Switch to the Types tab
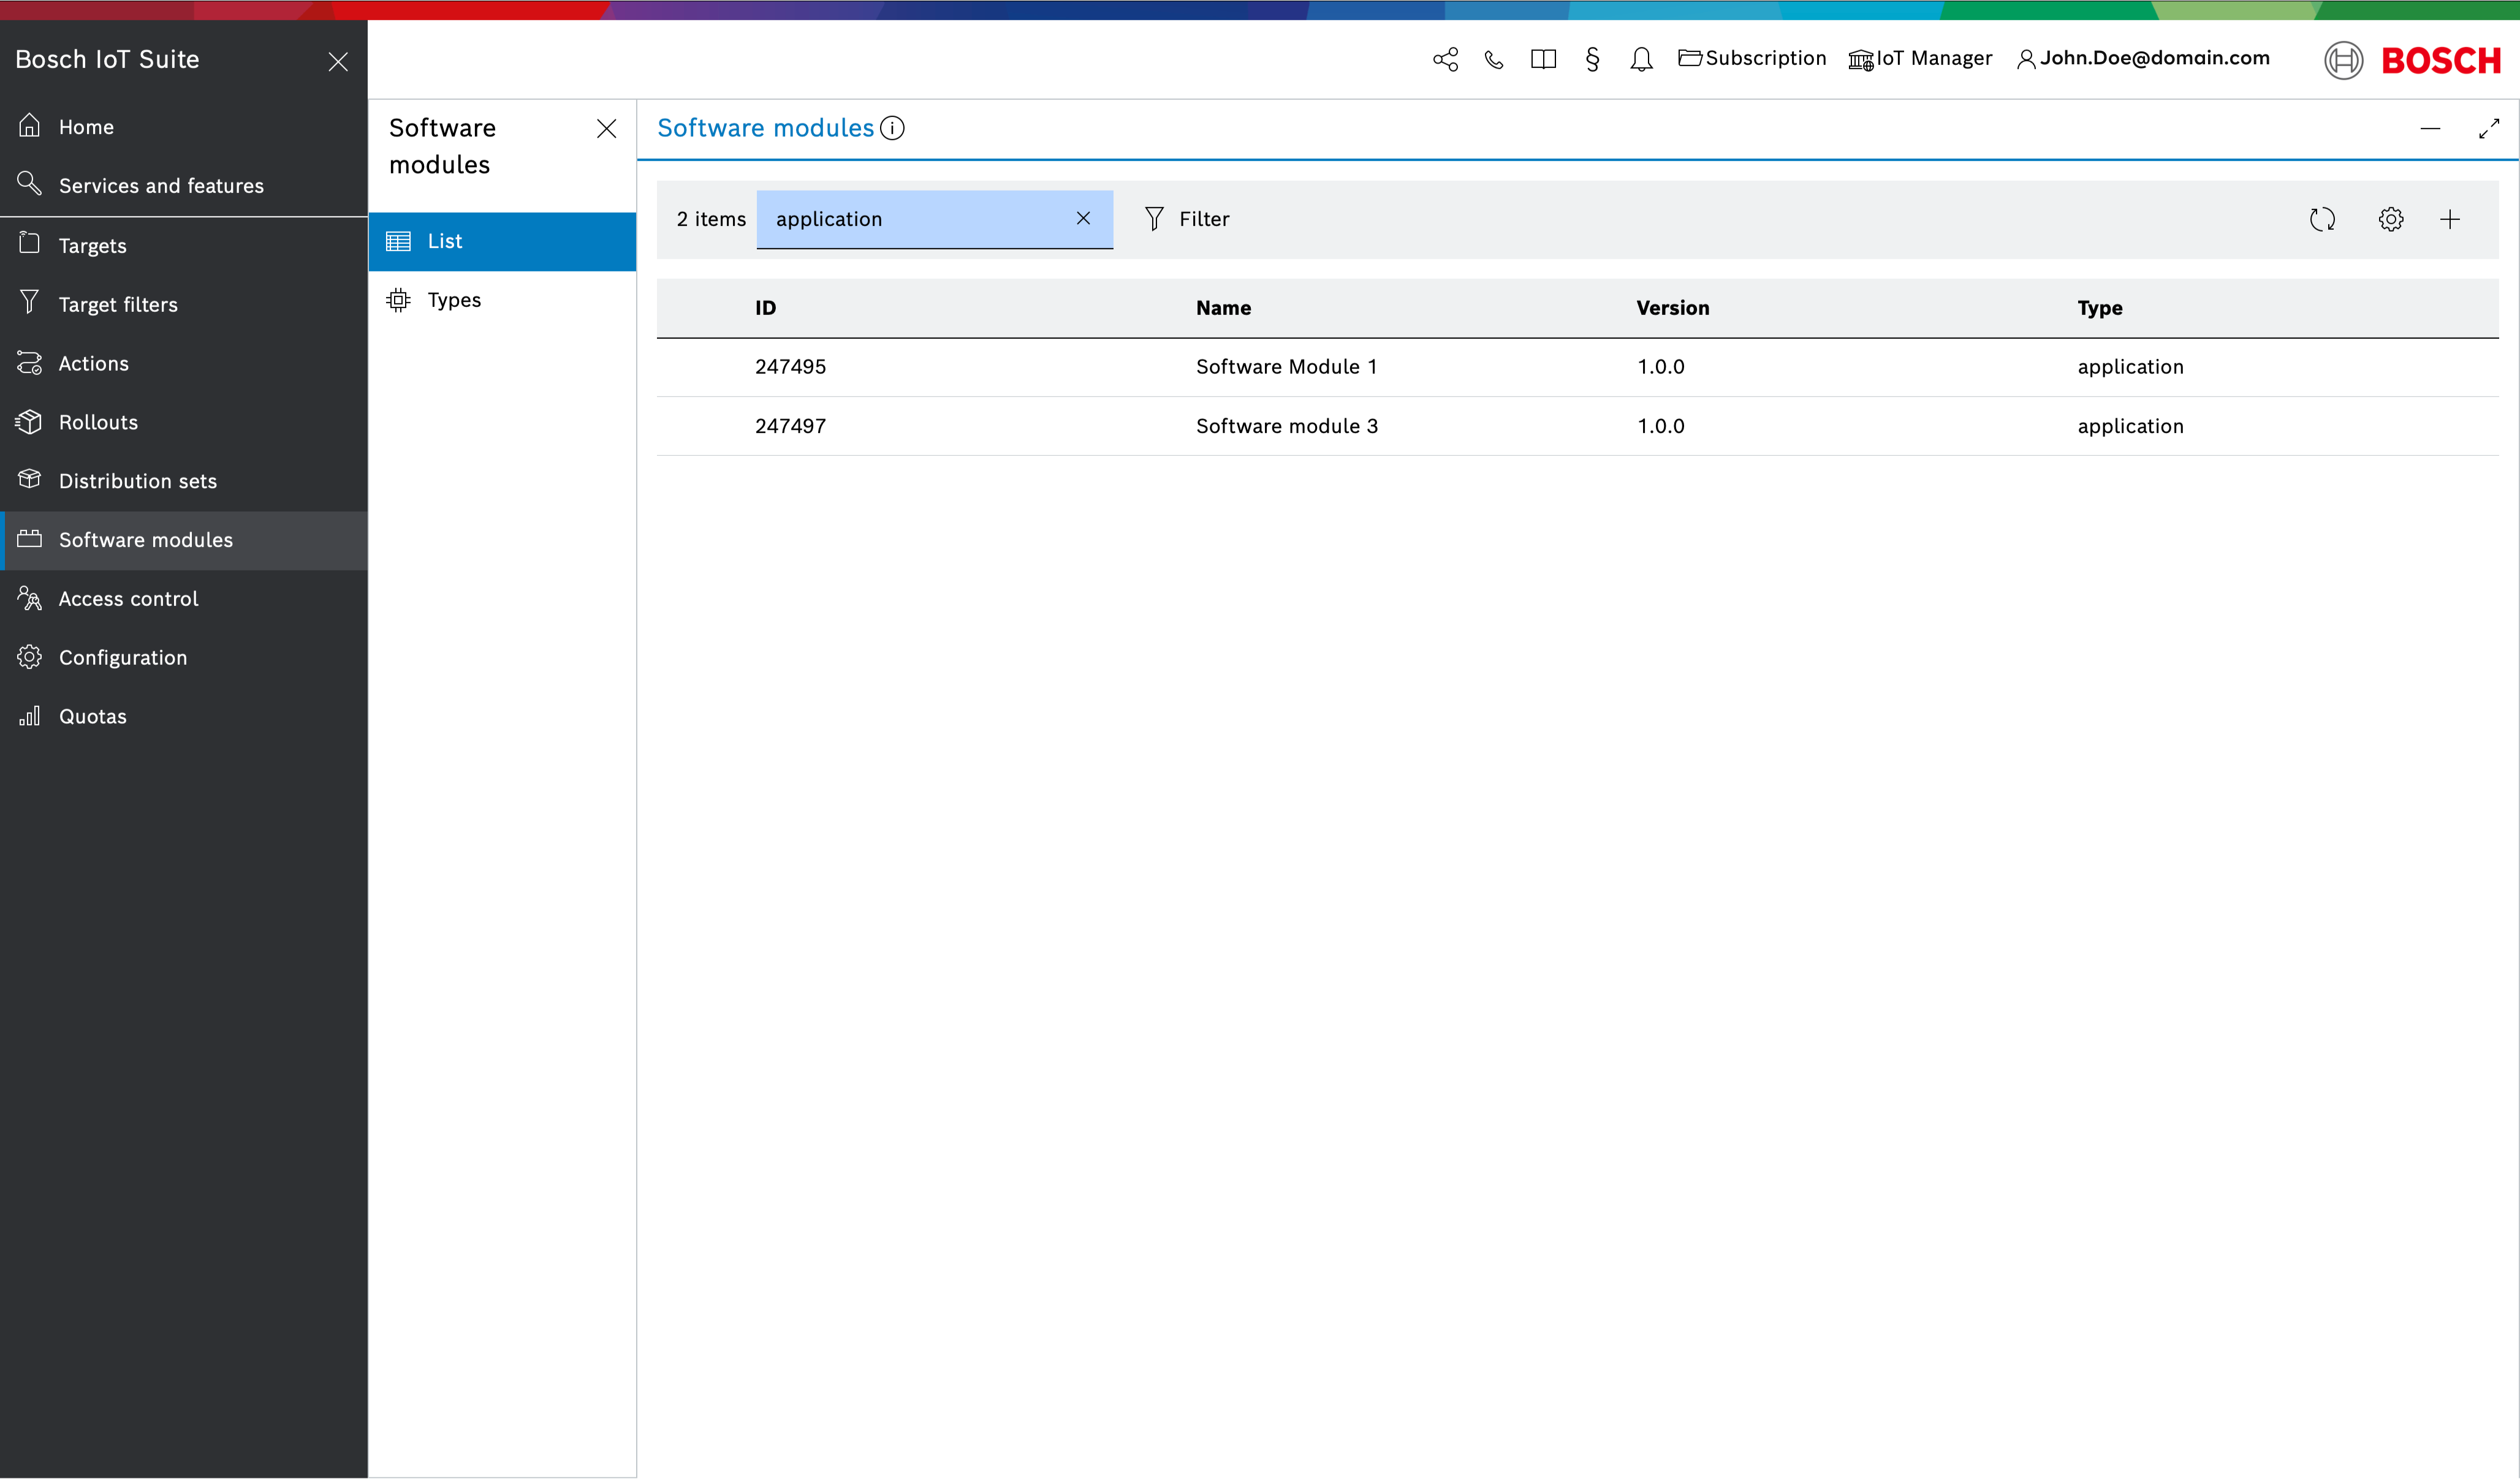The width and height of the screenshot is (2520, 1479). pyautogui.click(x=454, y=300)
